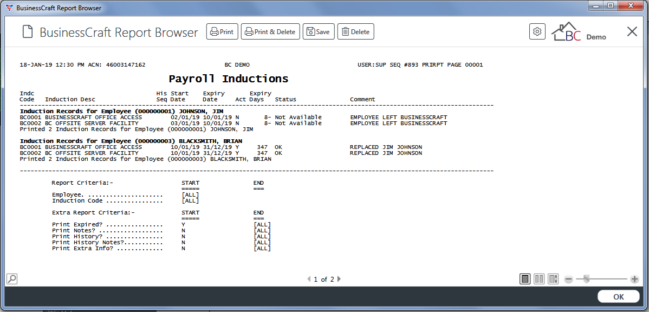Click the "BC DEMO" report header text
Viewport: 649px width, 312px height.
(x=237, y=65)
